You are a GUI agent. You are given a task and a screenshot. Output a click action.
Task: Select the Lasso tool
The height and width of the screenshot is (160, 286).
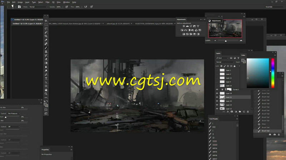point(46,28)
